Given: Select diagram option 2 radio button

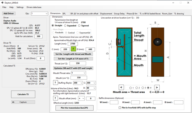Looking at the screenshot, I should tap(137, 88).
